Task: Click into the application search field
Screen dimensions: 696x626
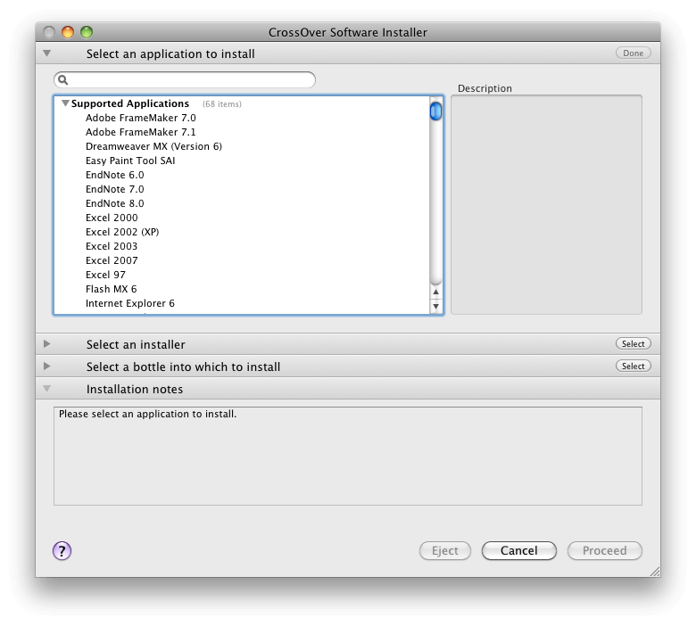Action: click(185, 80)
